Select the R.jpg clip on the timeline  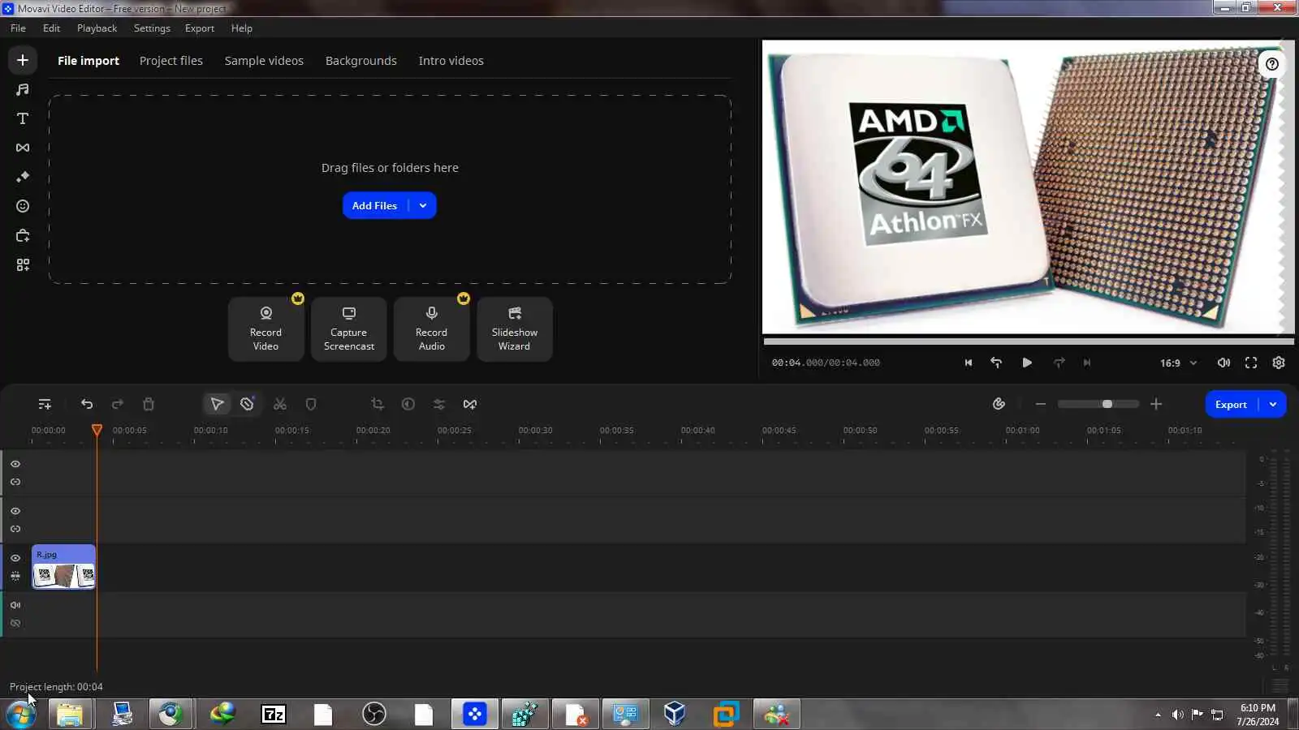point(63,567)
